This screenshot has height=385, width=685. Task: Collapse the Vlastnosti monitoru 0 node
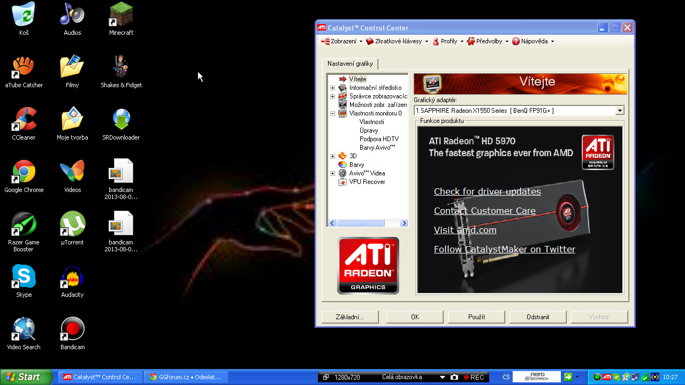332,113
